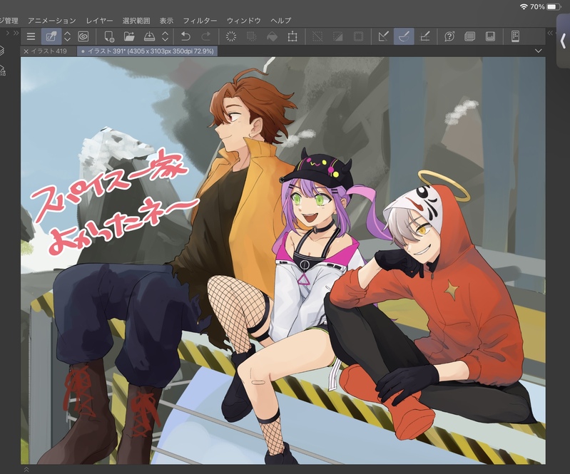Save the illustration with the save icon
Screen dimensions: 570x474
149,36
